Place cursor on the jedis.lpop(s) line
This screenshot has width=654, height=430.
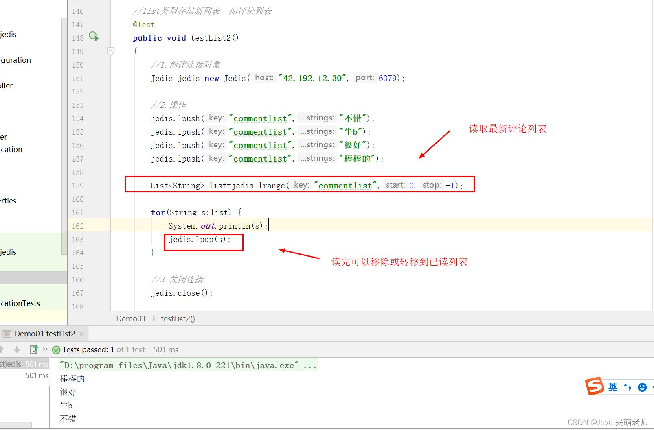coord(200,240)
